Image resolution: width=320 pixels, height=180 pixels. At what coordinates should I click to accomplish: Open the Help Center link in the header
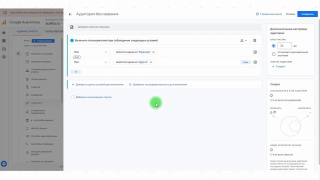[x=269, y=14]
